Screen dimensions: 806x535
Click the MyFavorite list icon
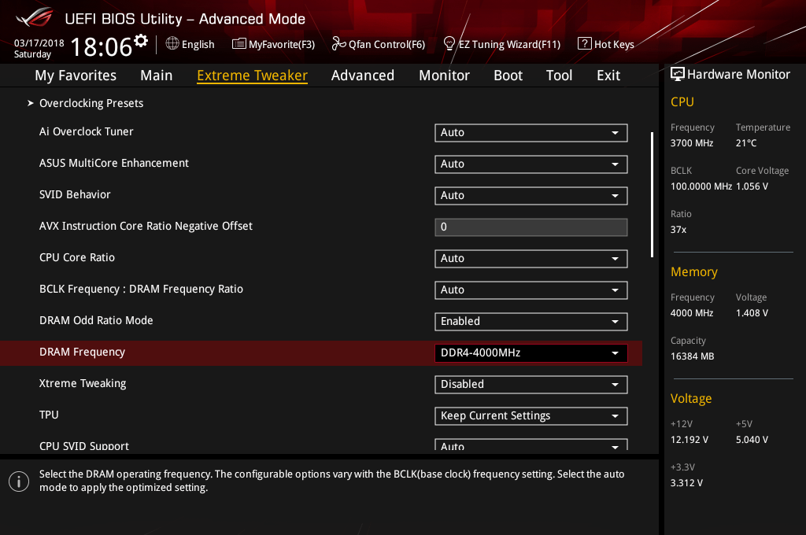pos(239,44)
